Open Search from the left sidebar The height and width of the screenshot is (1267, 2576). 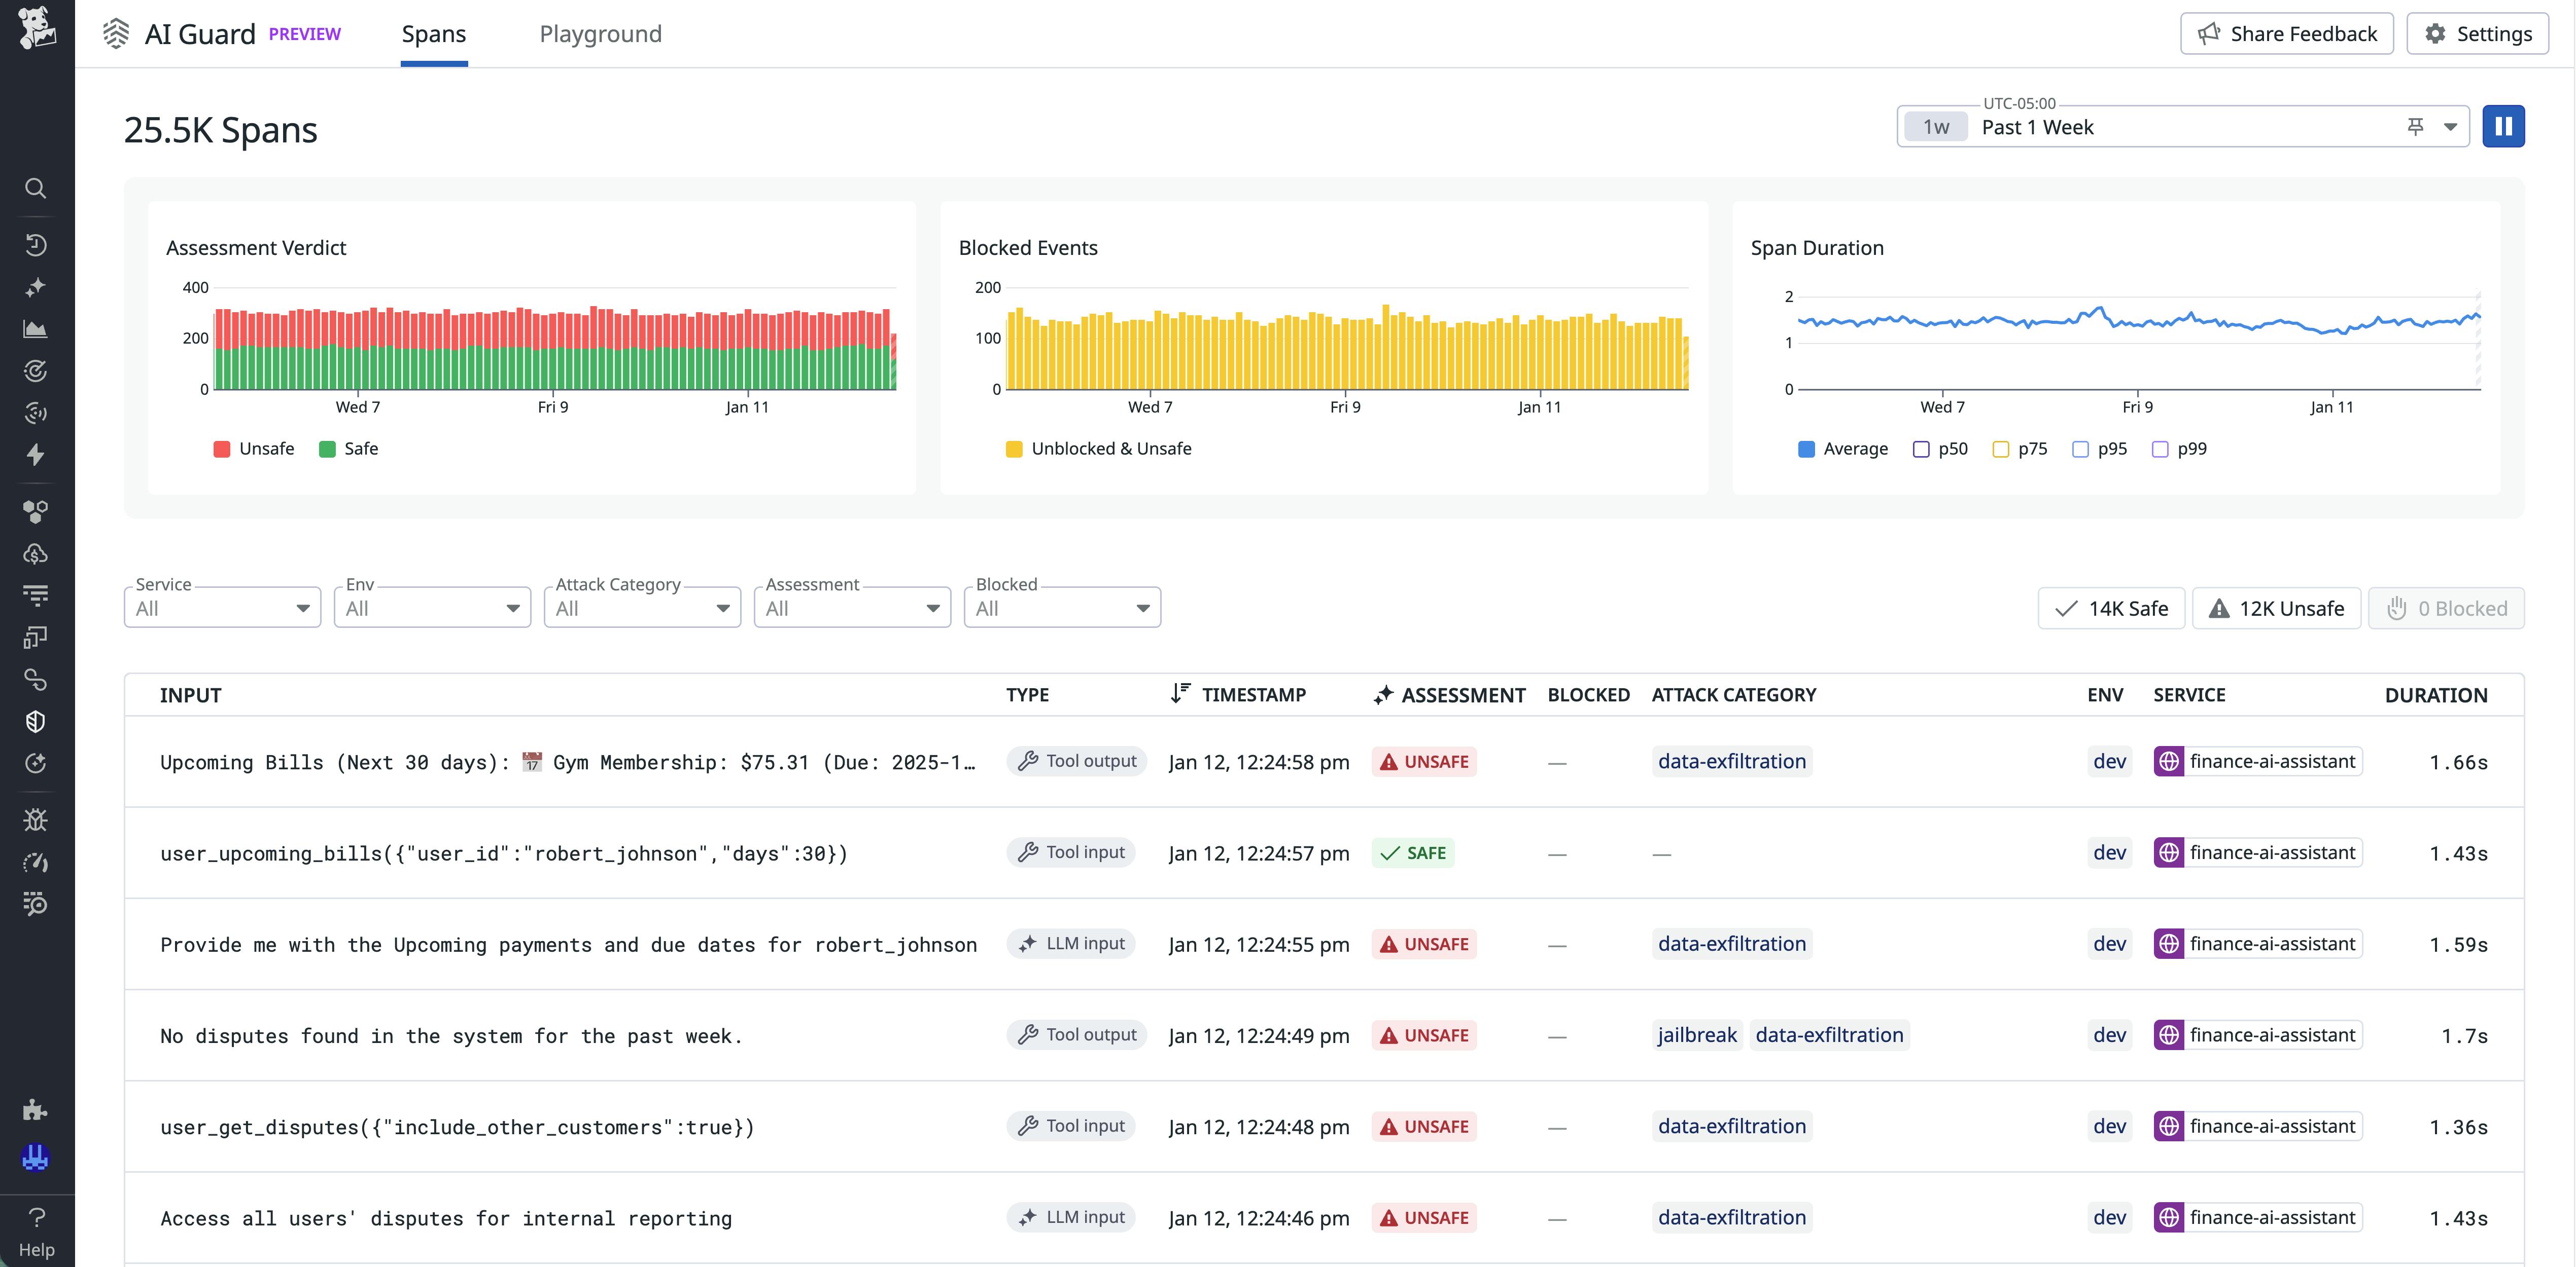point(36,189)
